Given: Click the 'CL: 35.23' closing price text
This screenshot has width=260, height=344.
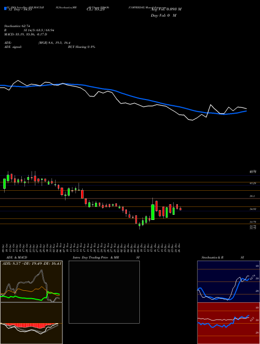Looking at the screenshot, I should coord(96,9).
